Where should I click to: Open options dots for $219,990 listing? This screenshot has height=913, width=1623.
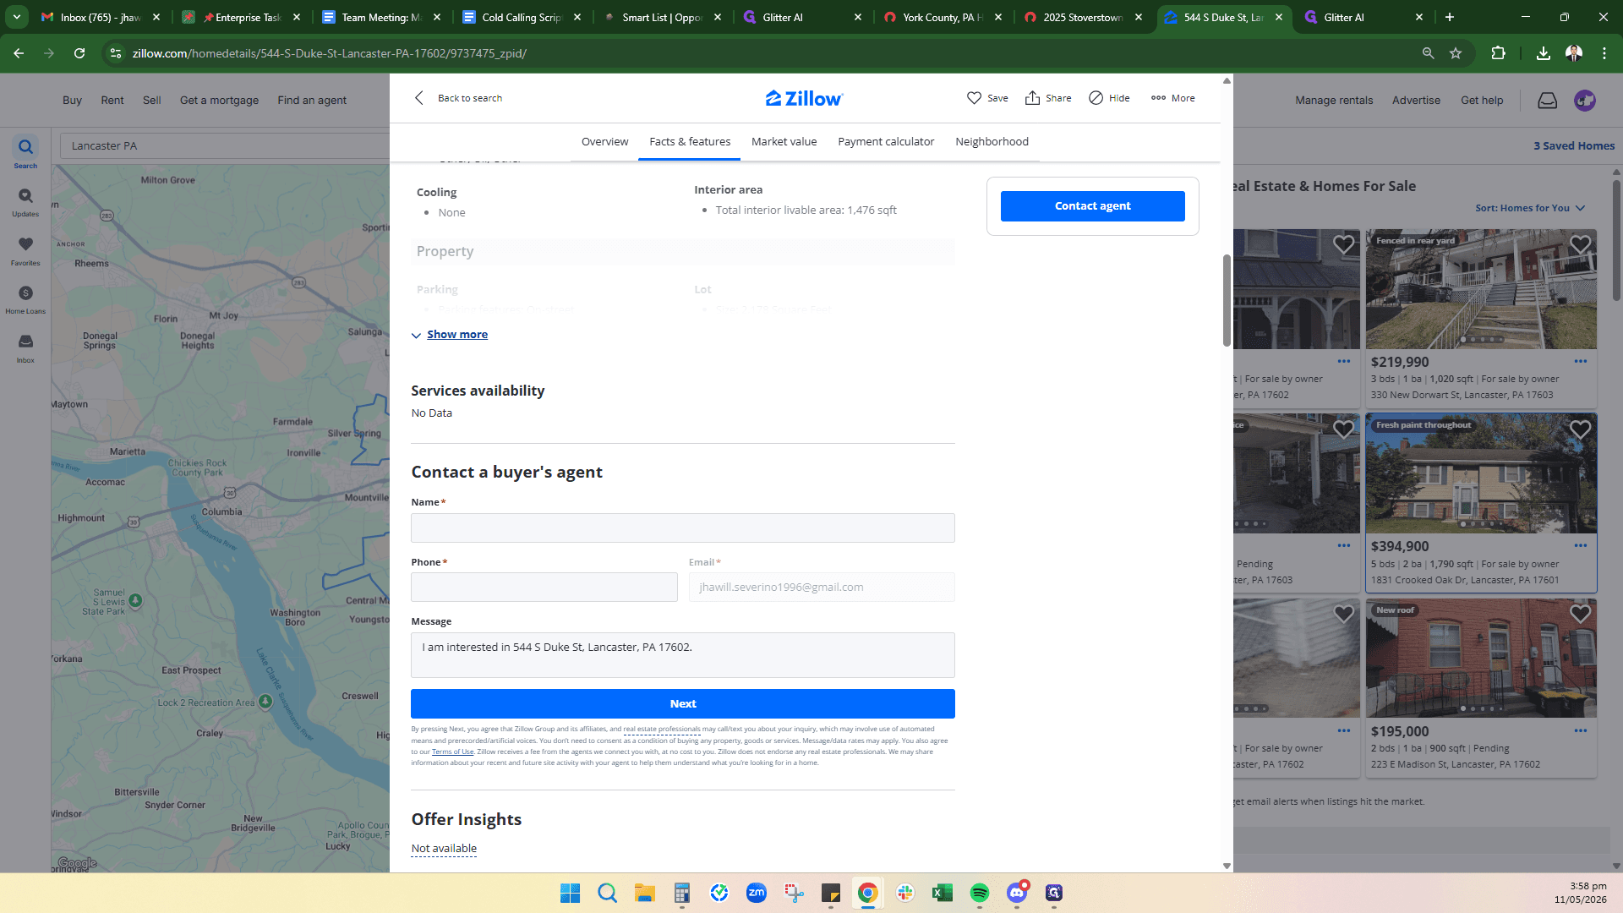(x=1580, y=361)
